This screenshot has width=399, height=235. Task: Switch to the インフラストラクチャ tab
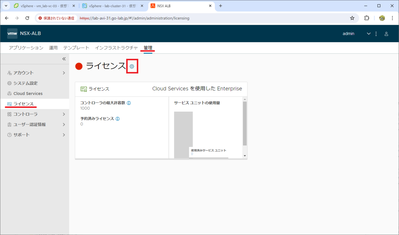pyautogui.click(x=116, y=48)
